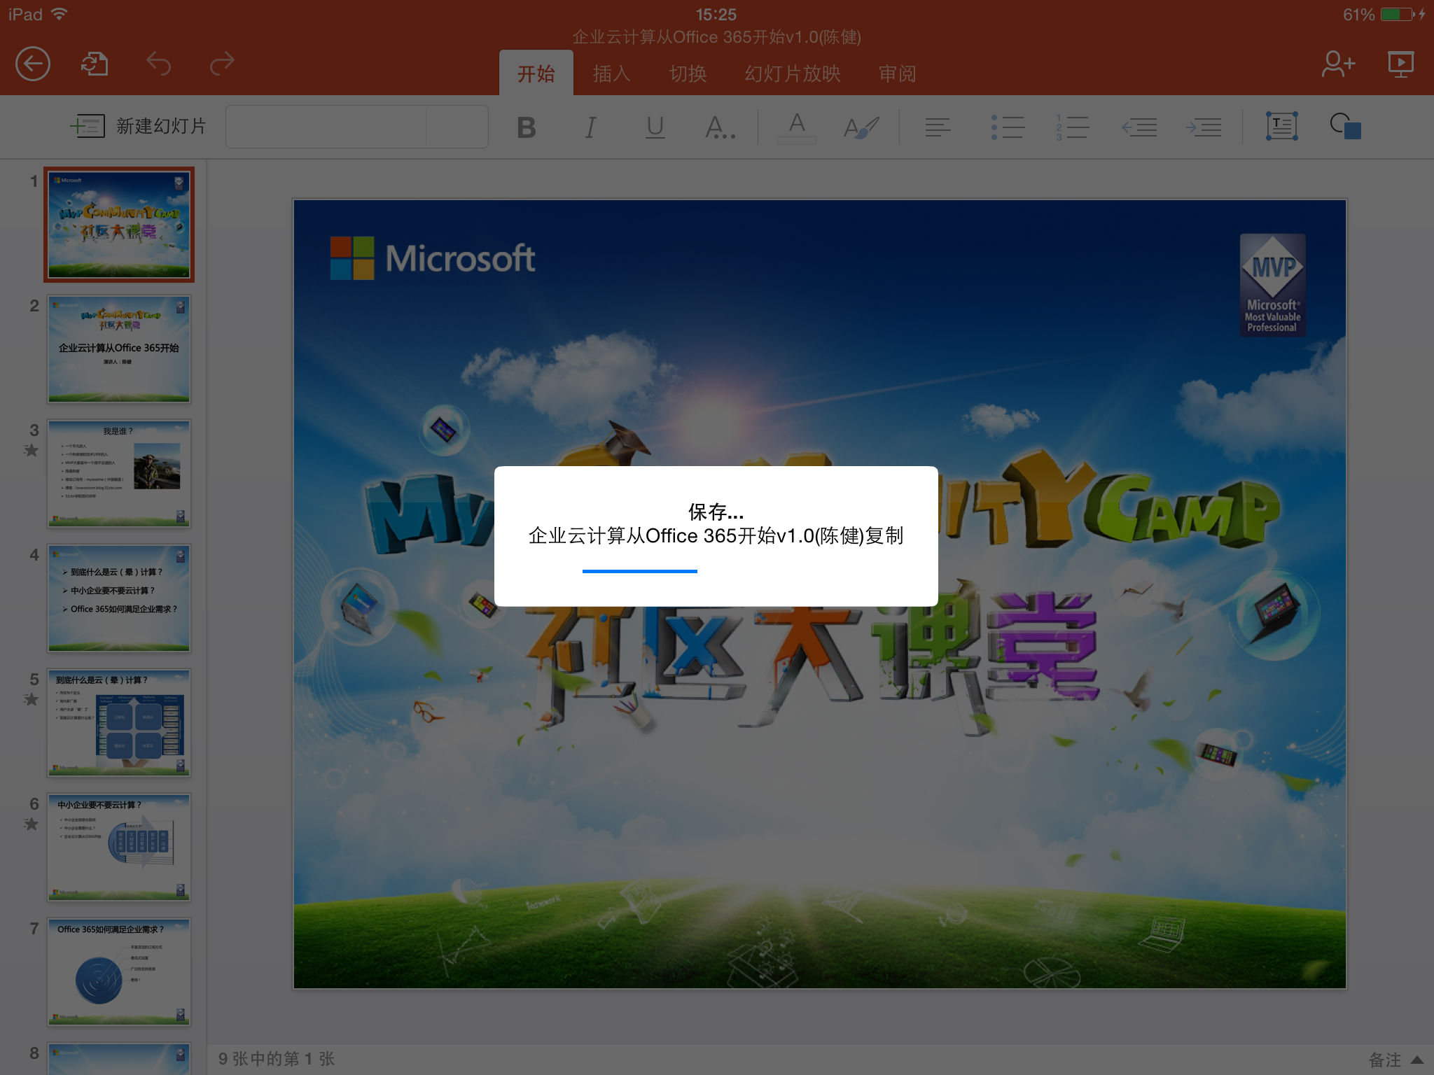Undo the last action

[x=158, y=64]
